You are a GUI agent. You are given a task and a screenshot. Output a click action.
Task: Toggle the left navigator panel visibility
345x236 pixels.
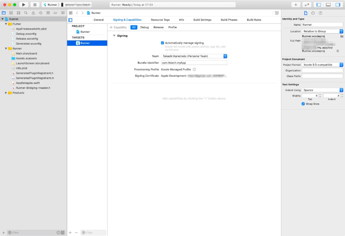tap(319, 5)
